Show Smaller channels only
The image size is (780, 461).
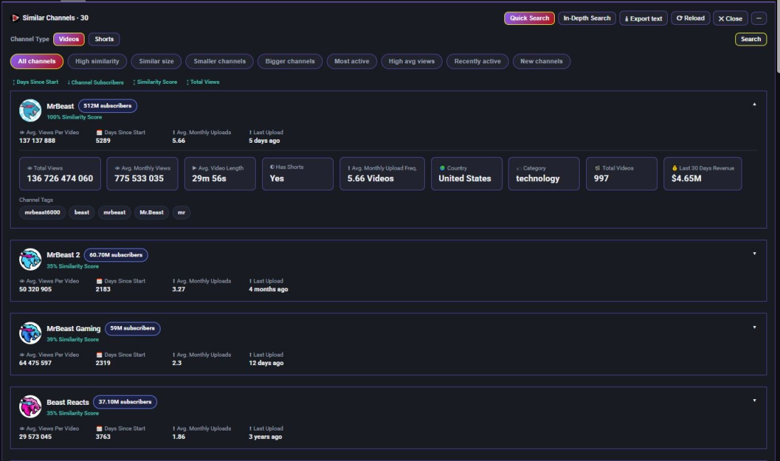(220, 61)
